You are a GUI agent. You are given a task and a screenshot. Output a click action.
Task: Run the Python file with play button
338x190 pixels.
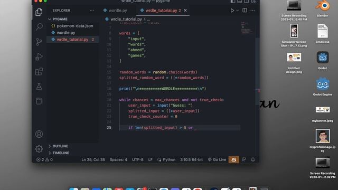coord(232,11)
